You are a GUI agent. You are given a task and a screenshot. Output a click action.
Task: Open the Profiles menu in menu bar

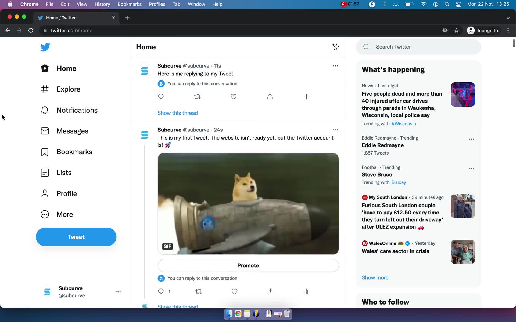tap(157, 4)
